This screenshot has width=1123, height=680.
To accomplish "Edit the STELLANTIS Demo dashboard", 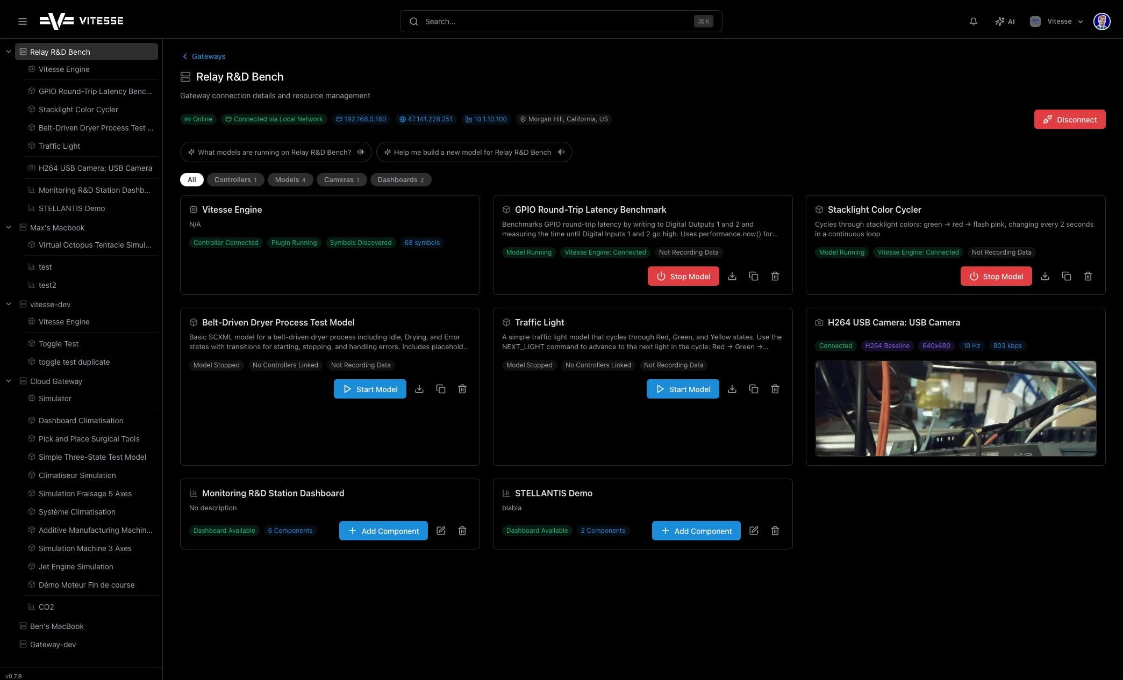I will 754,531.
